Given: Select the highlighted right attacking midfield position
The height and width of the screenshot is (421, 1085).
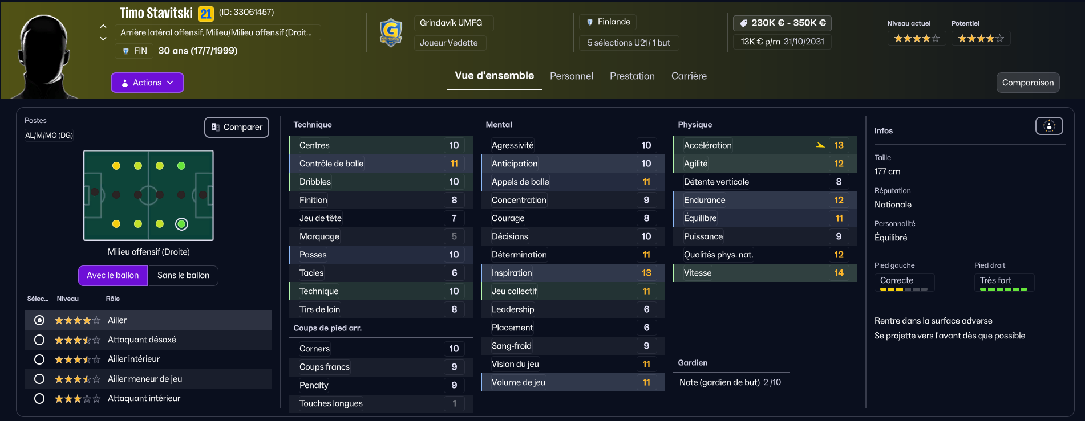Looking at the screenshot, I should (181, 224).
